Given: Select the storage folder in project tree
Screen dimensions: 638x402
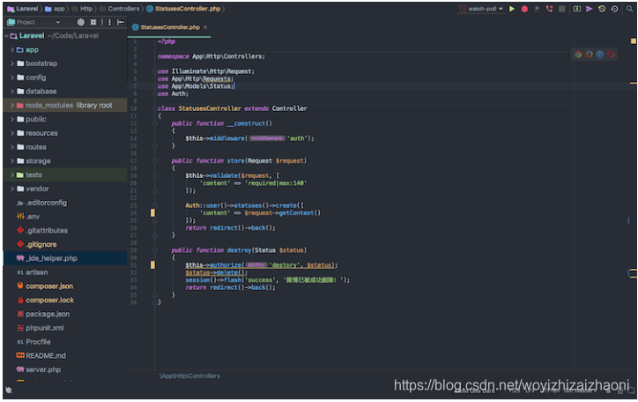Looking at the screenshot, I should (x=38, y=161).
